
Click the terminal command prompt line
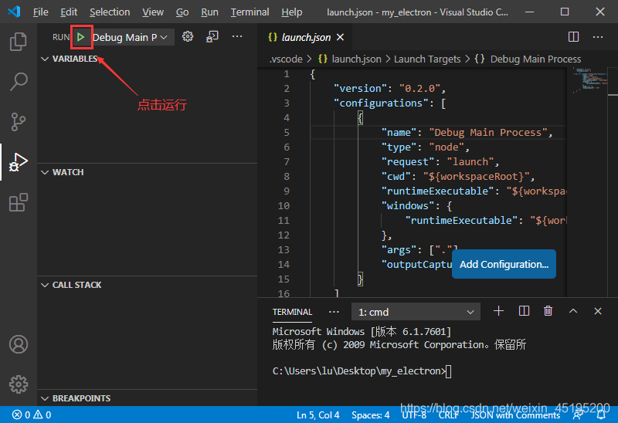click(x=362, y=371)
